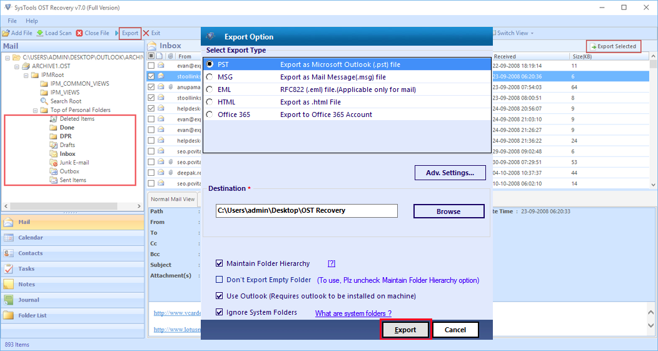This screenshot has height=351, width=658.
Task: Toggle Use Outlook checkbox
Action: click(219, 296)
